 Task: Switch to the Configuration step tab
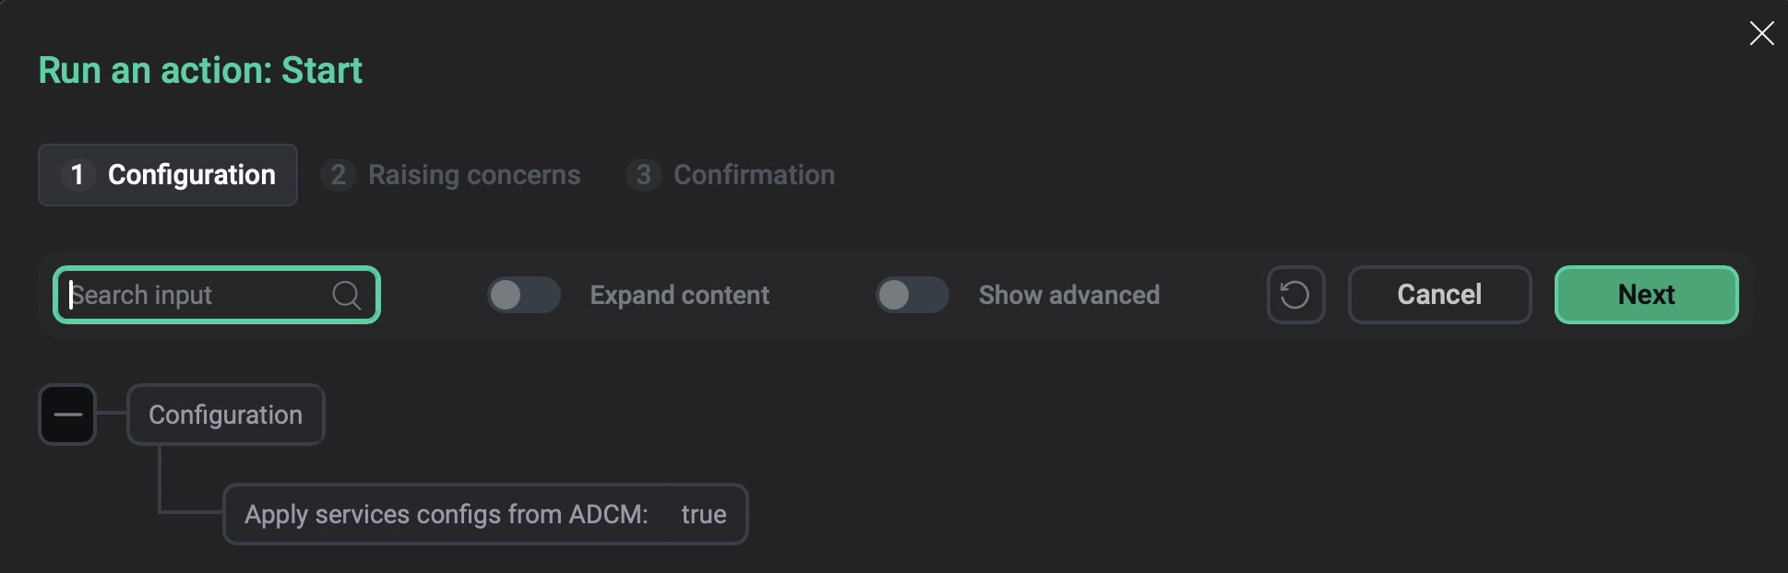pyautogui.click(x=191, y=175)
